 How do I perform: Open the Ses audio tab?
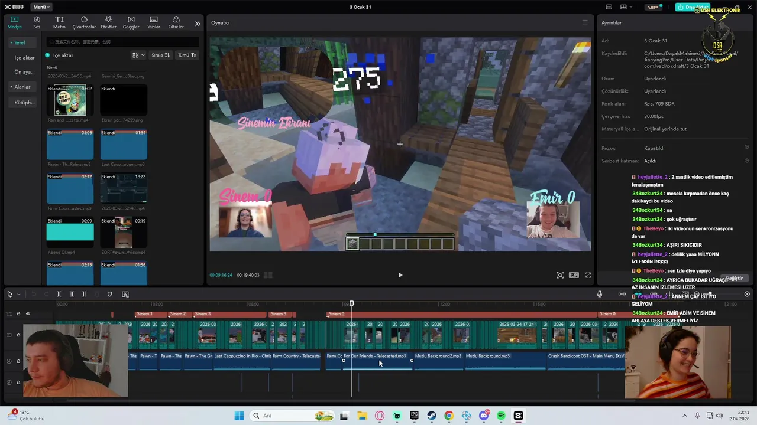tap(37, 22)
